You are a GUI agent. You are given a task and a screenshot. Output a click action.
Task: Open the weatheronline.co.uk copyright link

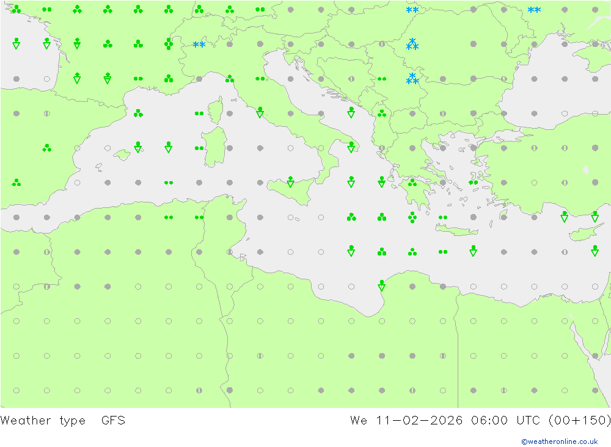click(560, 442)
